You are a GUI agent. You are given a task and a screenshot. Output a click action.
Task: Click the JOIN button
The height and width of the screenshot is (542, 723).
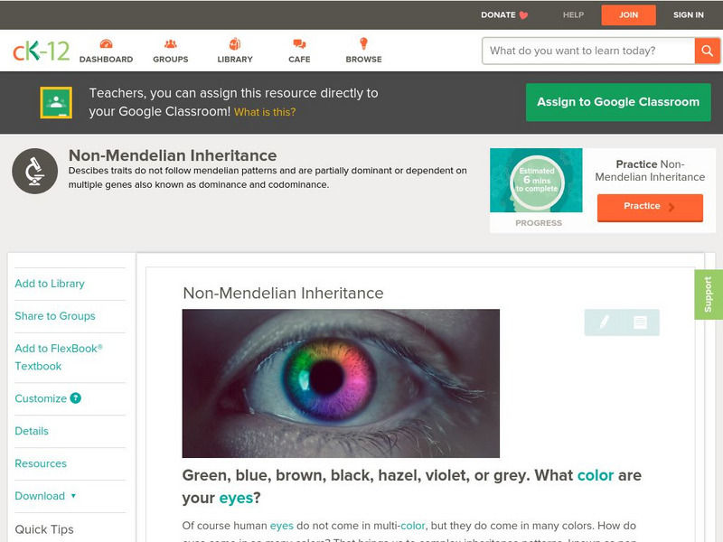(x=628, y=15)
